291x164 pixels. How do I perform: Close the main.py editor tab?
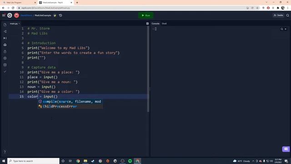click(x=19, y=24)
